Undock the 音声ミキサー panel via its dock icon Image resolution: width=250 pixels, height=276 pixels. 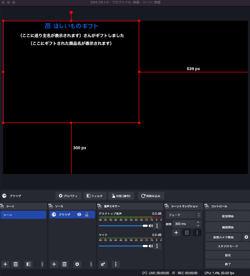coord(100,206)
